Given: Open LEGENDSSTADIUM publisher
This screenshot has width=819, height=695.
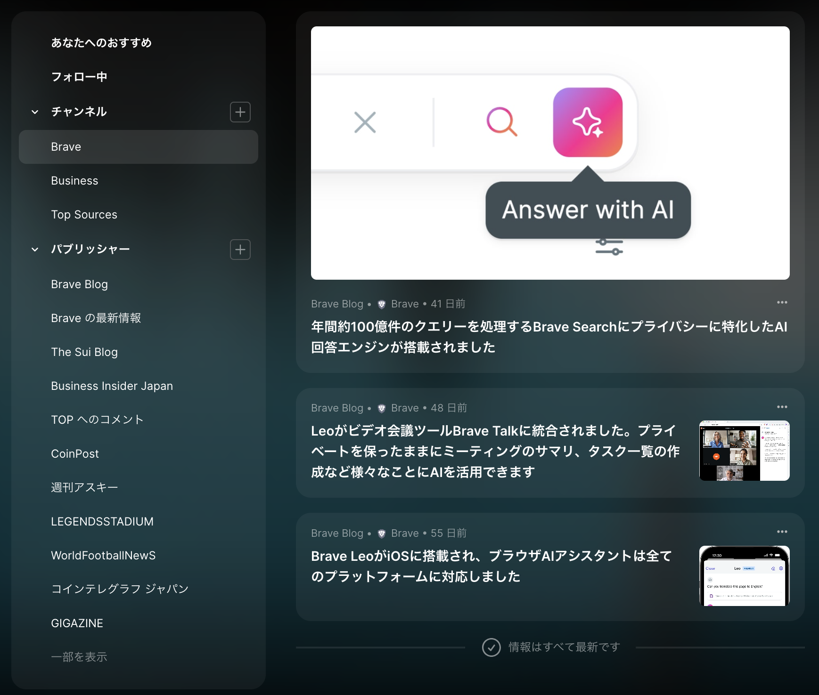Looking at the screenshot, I should point(139,522).
